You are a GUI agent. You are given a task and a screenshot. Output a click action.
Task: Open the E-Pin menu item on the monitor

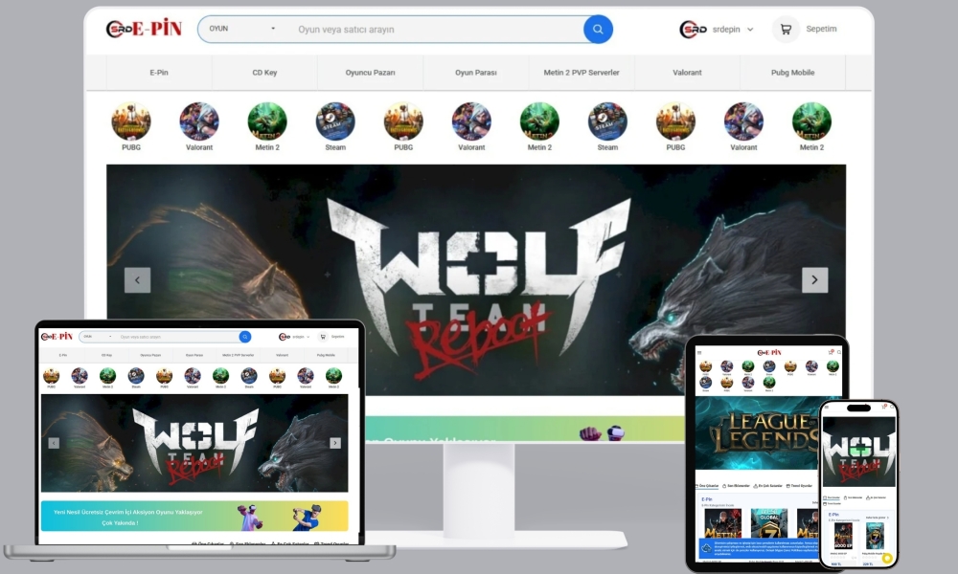159,73
